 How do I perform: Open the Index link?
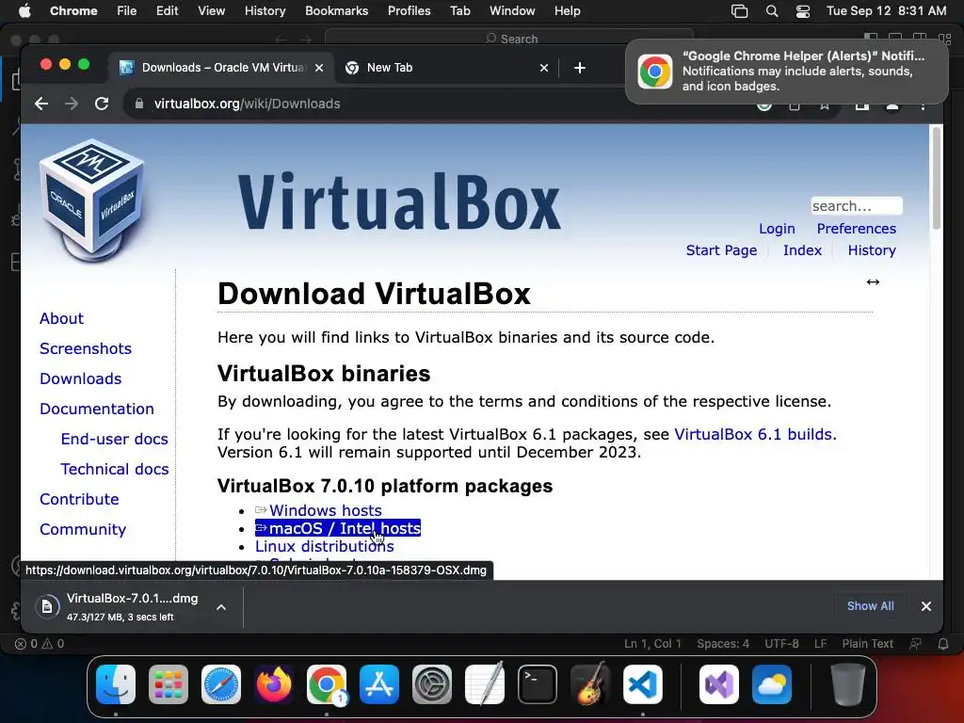pos(802,250)
